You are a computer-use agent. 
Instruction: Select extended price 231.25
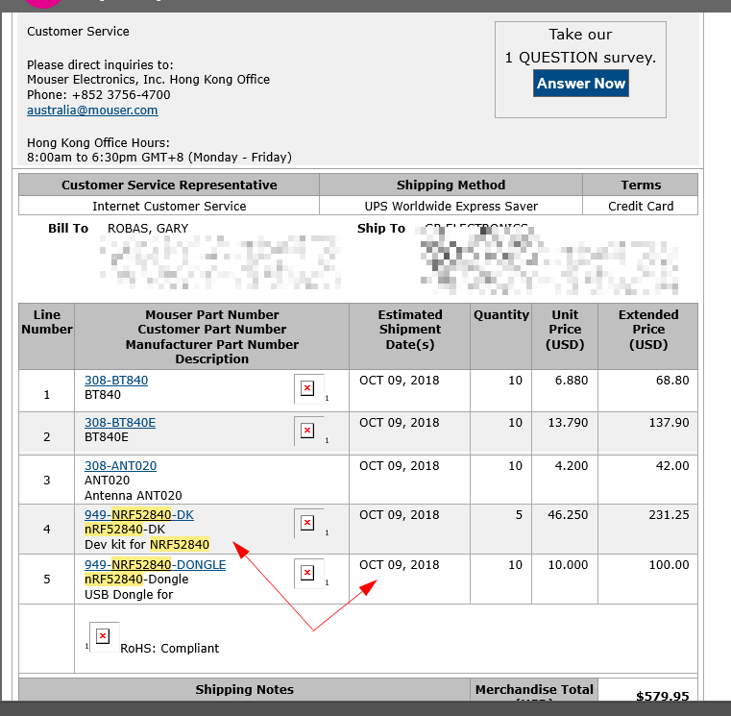click(x=669, y=515)
